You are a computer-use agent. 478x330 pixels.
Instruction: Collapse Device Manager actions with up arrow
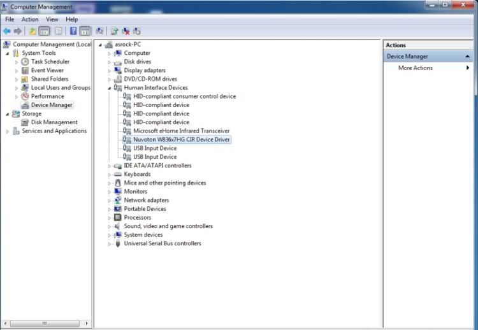point(467,56)
